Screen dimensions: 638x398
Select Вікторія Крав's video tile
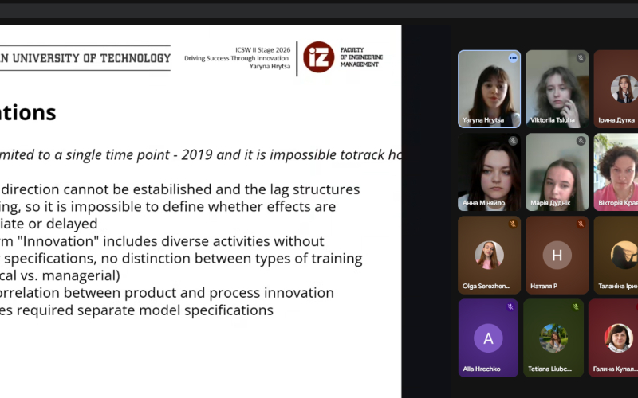[x=616, y=171]
